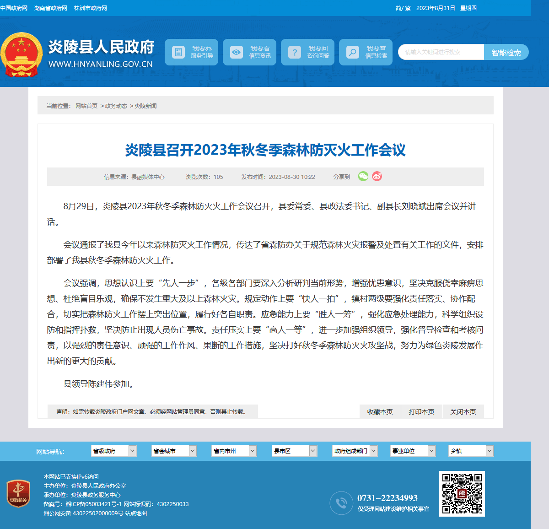The image size is (549, 529).
Task: Open the 政府组成部门 dropdown
Action: (355, 451)
